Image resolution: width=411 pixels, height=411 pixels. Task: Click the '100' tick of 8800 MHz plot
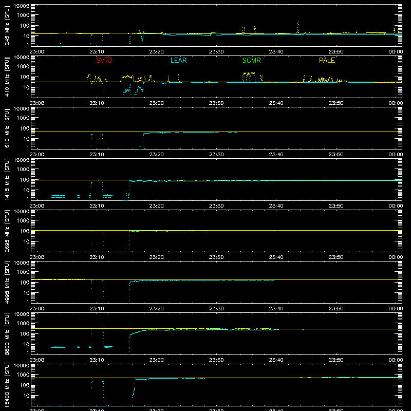(x=24, y=333)
